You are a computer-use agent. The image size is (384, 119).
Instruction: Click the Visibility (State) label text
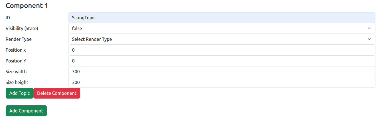[22, 28]
